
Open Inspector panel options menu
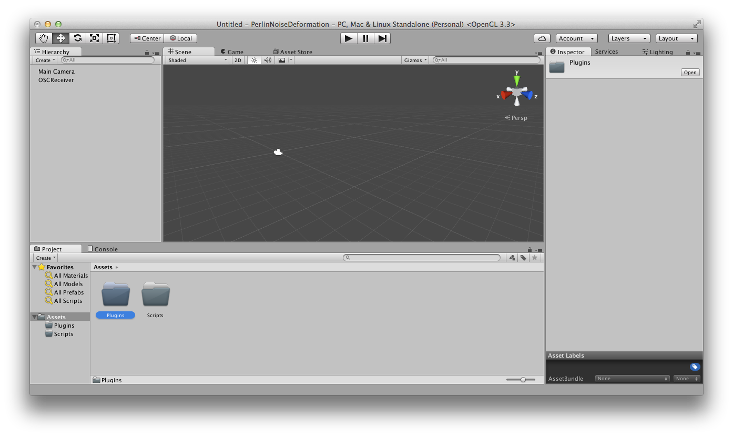[x=696, y=53]
